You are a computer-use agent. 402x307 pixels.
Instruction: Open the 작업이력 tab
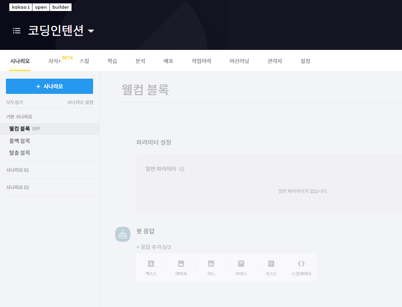(201, 61)
